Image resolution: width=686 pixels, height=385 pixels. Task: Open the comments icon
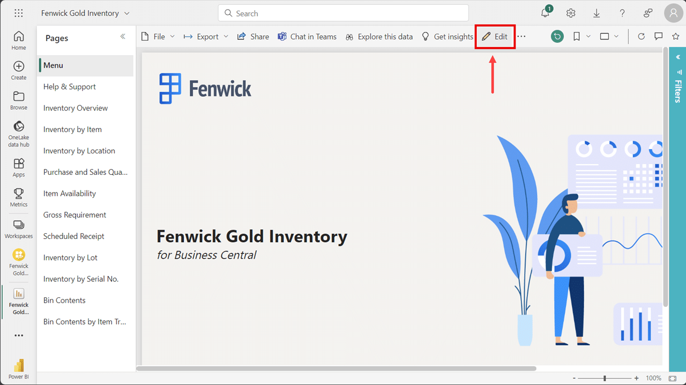click(x=659, y=36)
